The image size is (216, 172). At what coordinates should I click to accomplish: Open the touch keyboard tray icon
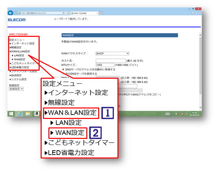[168, 114]
